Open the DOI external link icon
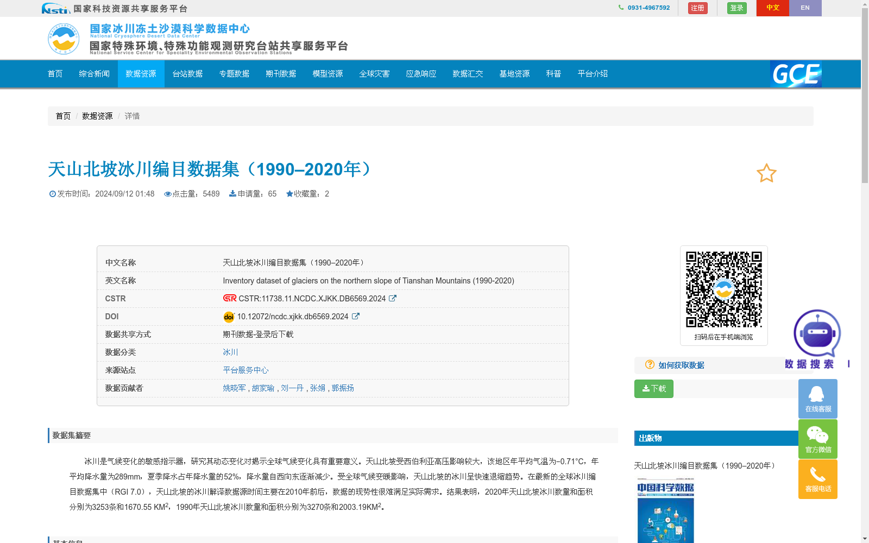The image size is (869, 543). 355,316
